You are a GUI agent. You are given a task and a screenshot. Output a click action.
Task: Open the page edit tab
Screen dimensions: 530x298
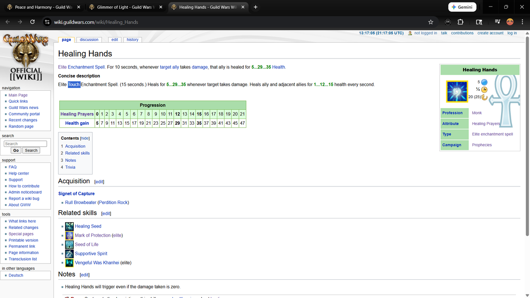click(115, 40)
